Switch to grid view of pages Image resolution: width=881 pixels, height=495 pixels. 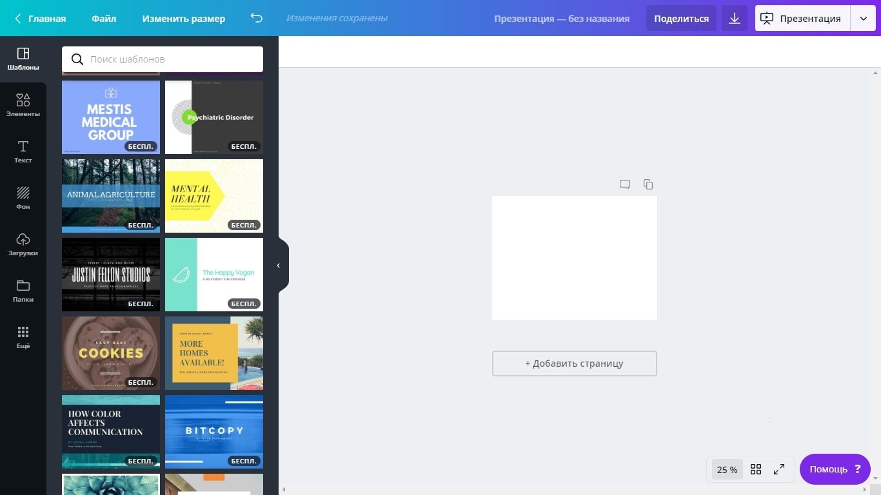756,469
